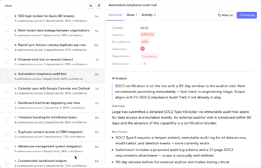Click the 3d timestamp on Dashboard load row
The height and width of the screenshot is (168, 261).
point(97,103)
